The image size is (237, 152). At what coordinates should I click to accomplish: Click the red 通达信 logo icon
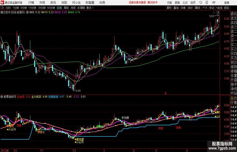(2, 2)
